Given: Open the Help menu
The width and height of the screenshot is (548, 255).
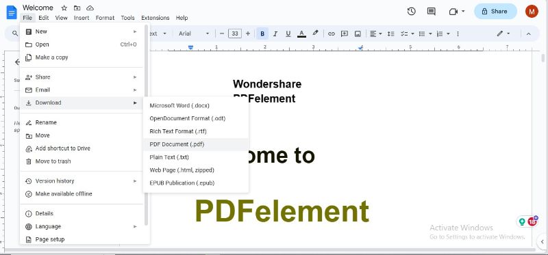Looking at the screenshot, I should [x=182, y=18].
